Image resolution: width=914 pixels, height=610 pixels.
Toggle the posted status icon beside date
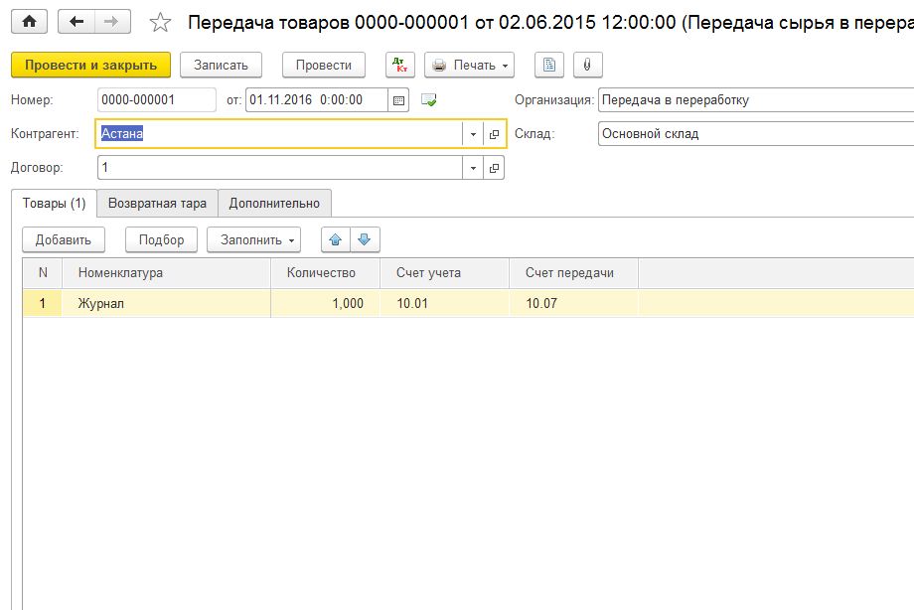[429, 99]
